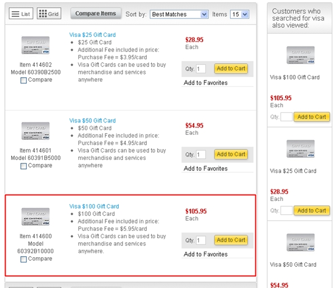
Task: Check Compare for item 414602
Action: tap(24, 80)
